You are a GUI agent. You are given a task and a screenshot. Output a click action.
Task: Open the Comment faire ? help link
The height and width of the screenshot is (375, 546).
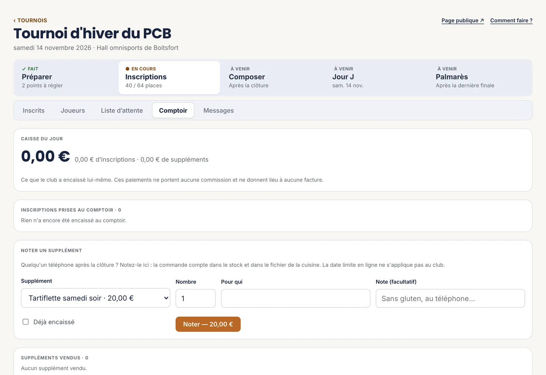pyautogui.click(x=511, y=20)
